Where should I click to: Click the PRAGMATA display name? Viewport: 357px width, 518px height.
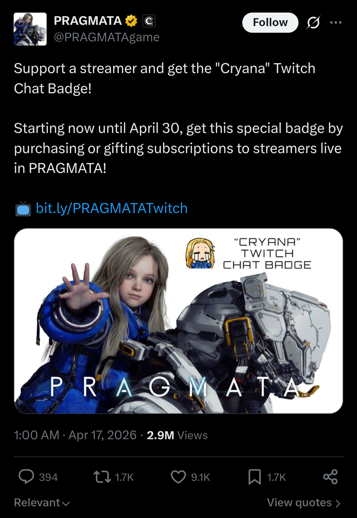(88, 21)
